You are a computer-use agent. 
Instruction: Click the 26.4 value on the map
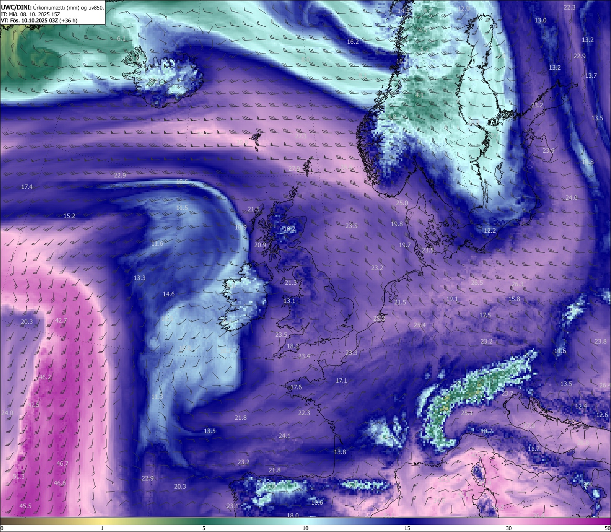pyautogui.click(x=605, y=385)
